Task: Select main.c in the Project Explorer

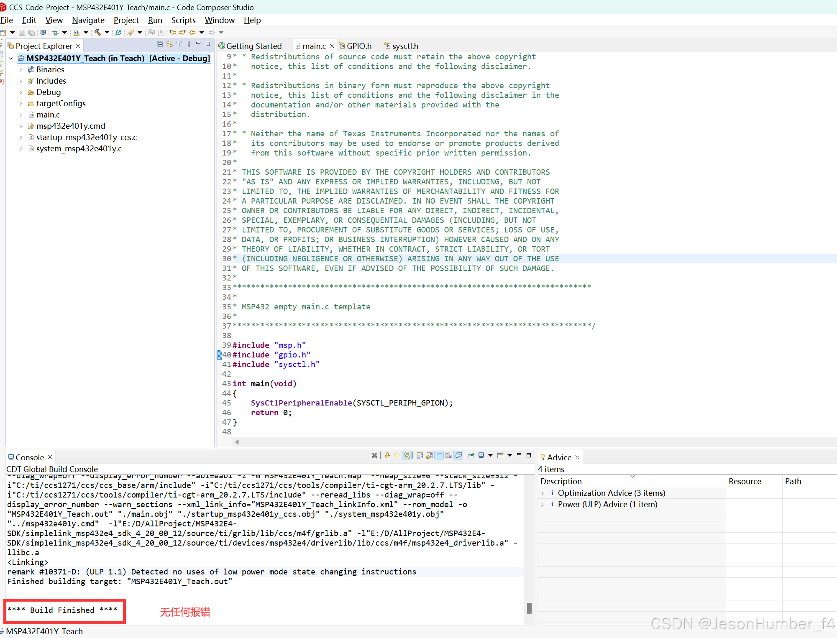Action: pyautogui.click(x=48, y=115)
